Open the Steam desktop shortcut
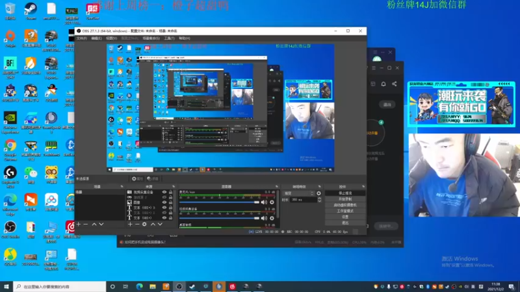 tap(31, 11)
